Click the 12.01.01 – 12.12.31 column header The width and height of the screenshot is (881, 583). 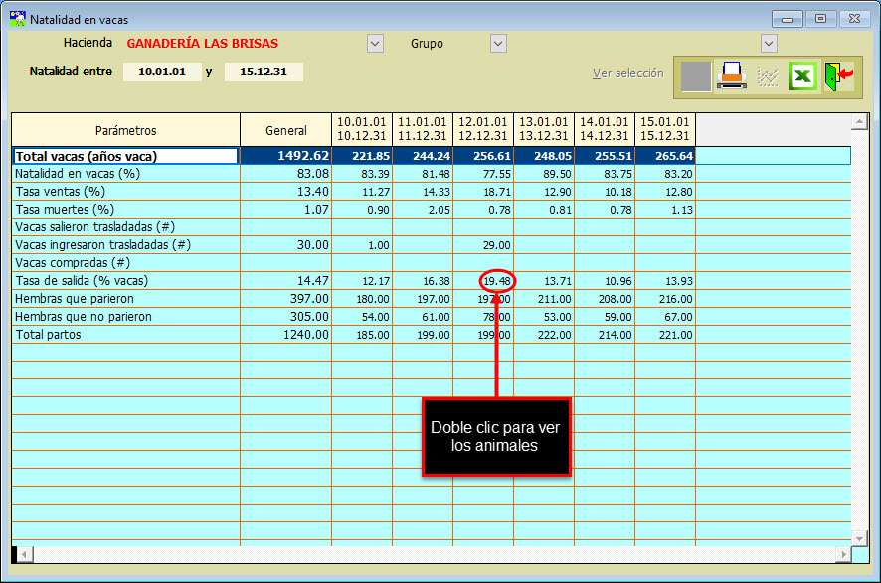pyautogui.click(x=483, y=129)
